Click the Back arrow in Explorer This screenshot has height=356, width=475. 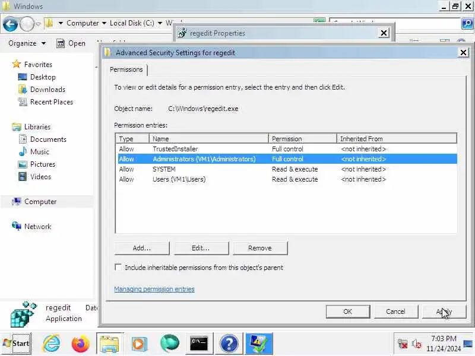(10, 24)
